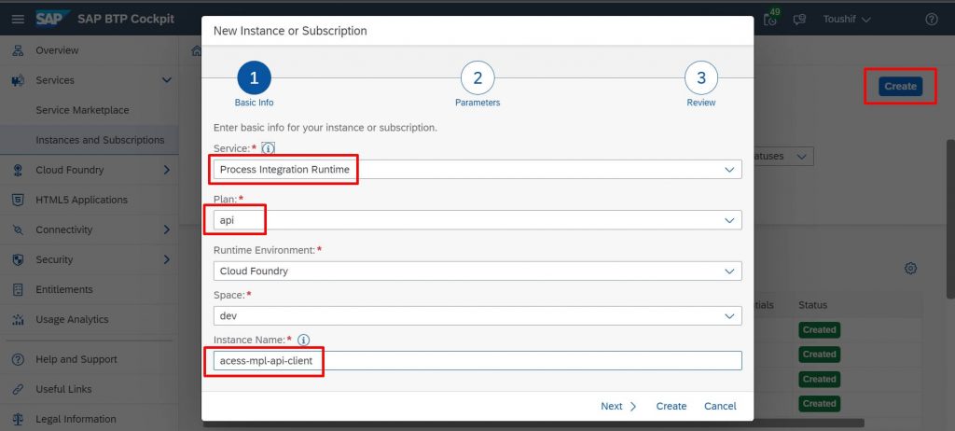Go to step 1 Basic Info
The height and width of the screenshot is (431, 955).
click(x=254, y=78)
